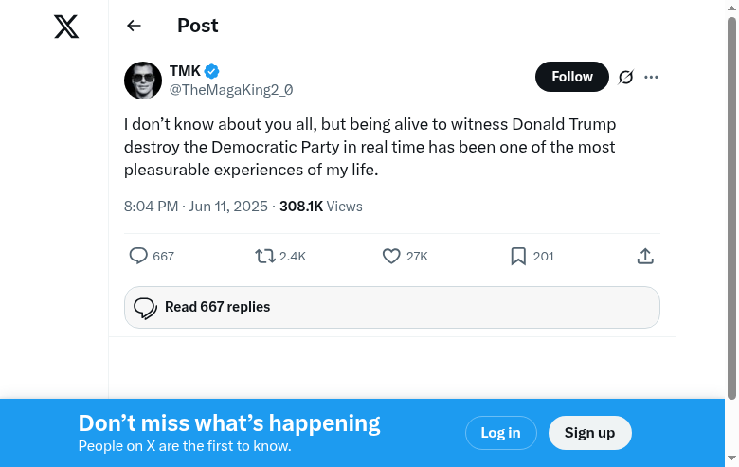
Task: Open the Read 667 replies button
Action: (x=391, y=307)
